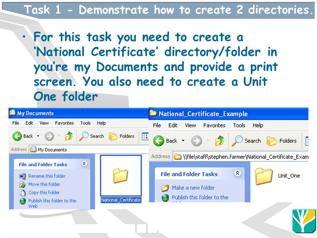Click the Move this folder link
The height and width of the screenshot is (238, 317).
tap(44, 184)
